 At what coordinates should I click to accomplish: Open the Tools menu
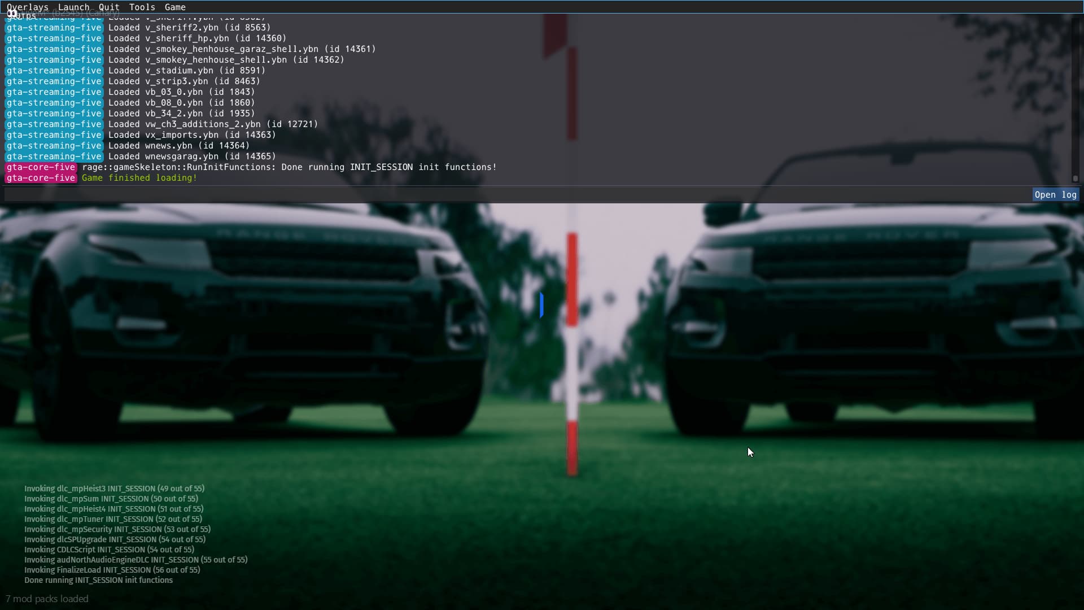pyautogui.click(x=142, y=7)
